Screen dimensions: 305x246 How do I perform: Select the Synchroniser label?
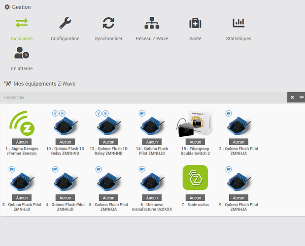coord(108,39)
